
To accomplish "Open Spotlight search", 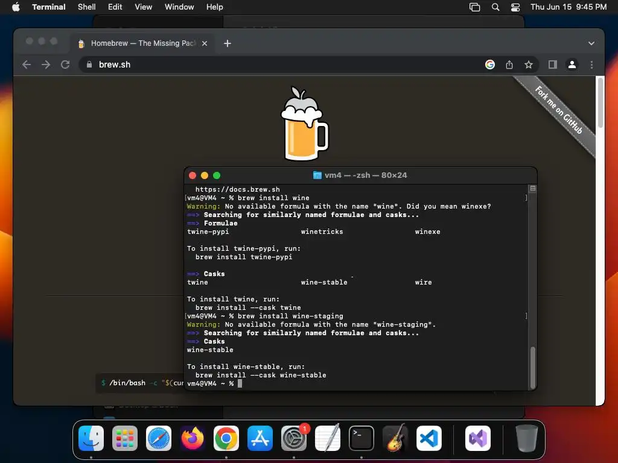I will (x=495, y=7).
